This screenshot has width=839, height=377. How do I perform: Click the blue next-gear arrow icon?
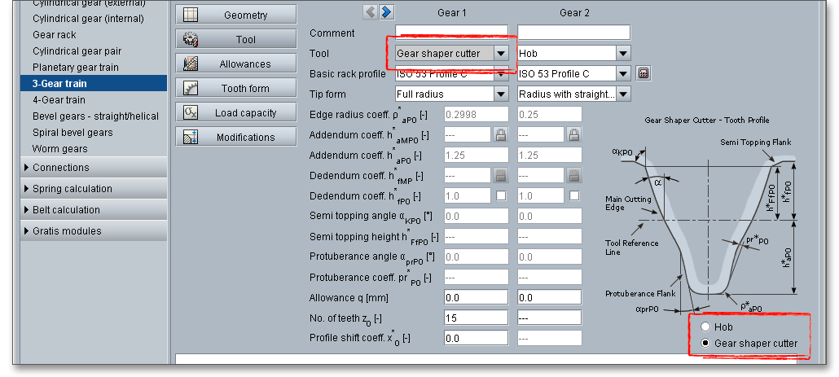click(386, 11)
